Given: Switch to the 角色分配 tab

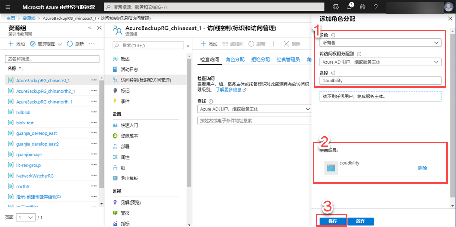Looking at the screenshot, I should (x=235, y=59).
